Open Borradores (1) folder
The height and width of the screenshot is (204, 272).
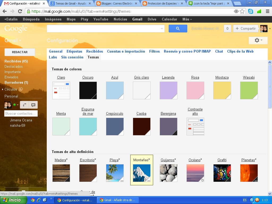[16, 82]
